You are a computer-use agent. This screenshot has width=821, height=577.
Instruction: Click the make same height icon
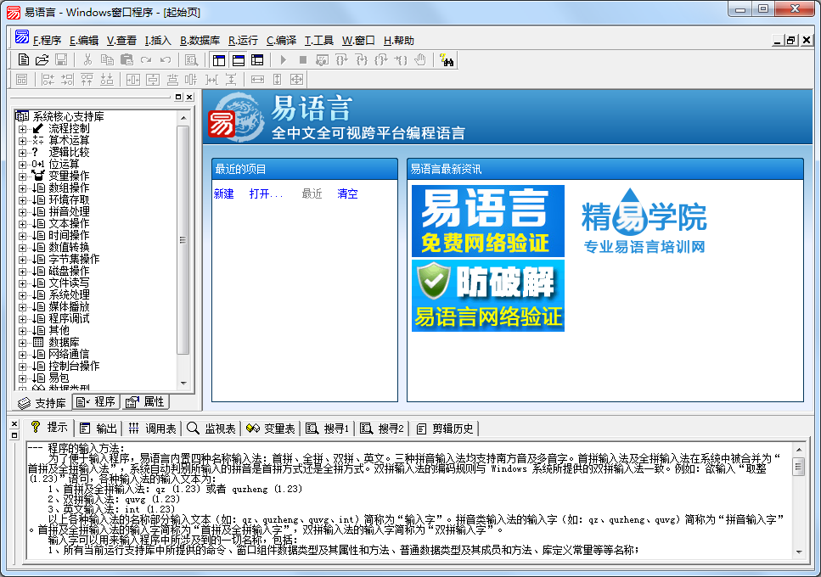(x=277, y=80)
